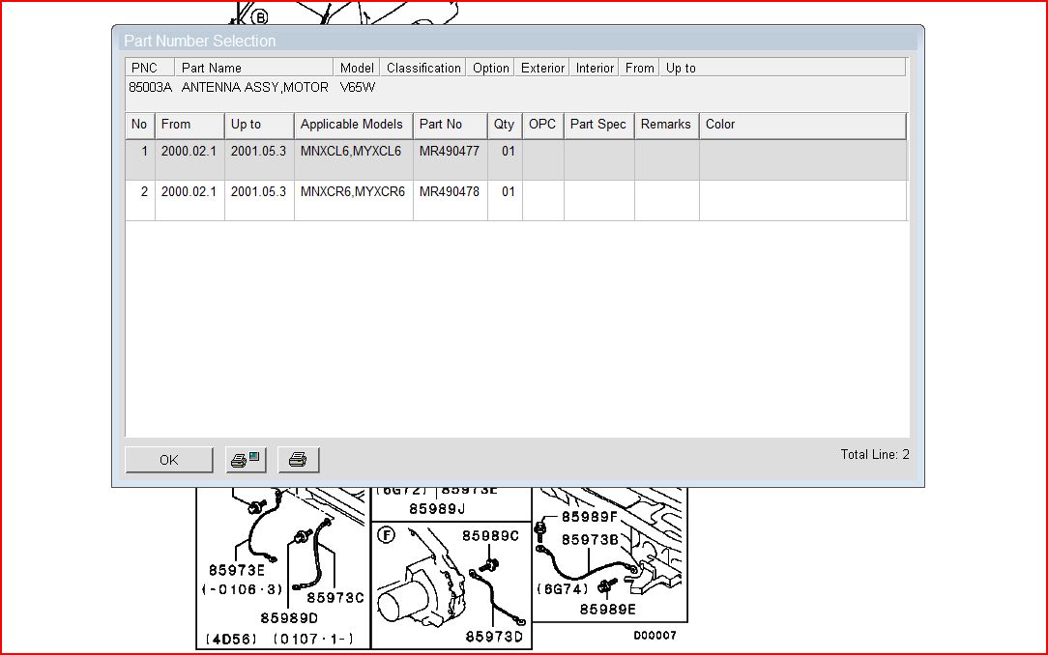Select row 2 part MR490478
The width and height of the screenshot is (1048, 655).
[x=449, y=192]
